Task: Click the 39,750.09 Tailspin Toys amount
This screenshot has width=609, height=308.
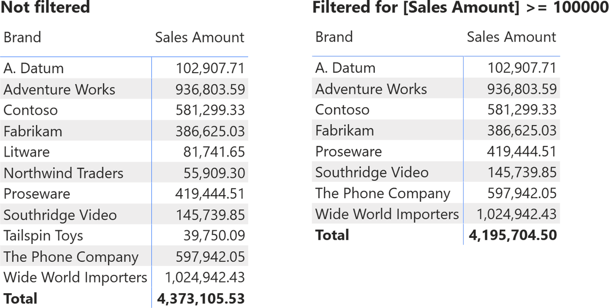Action: [x=214, y=236]
